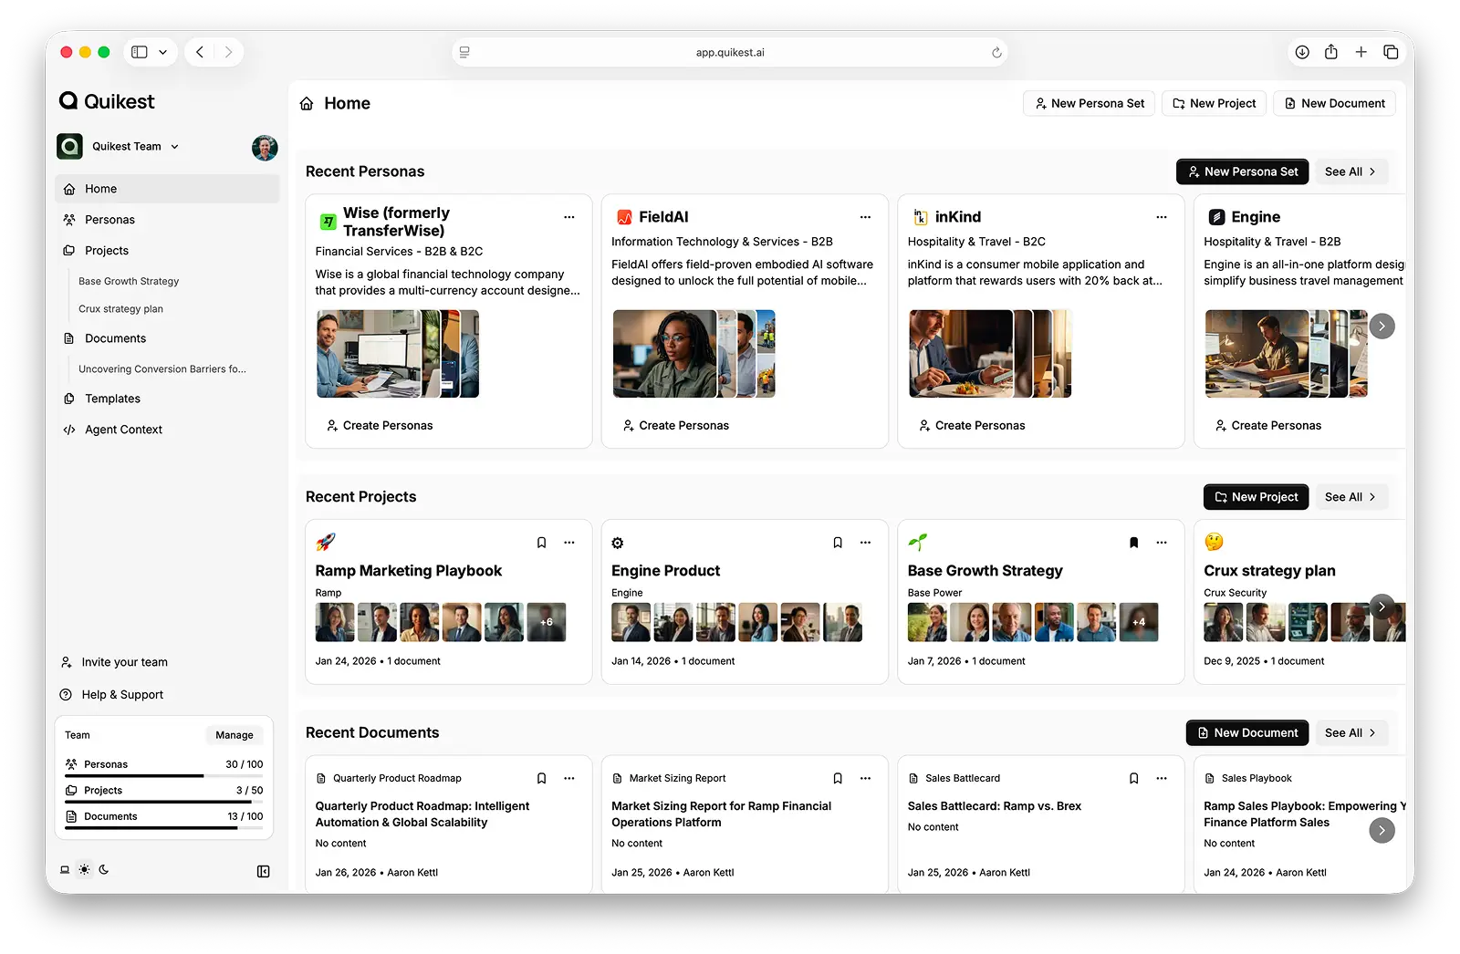
Task: Collapse the sidebar with the panel icon
Action: 263,871
